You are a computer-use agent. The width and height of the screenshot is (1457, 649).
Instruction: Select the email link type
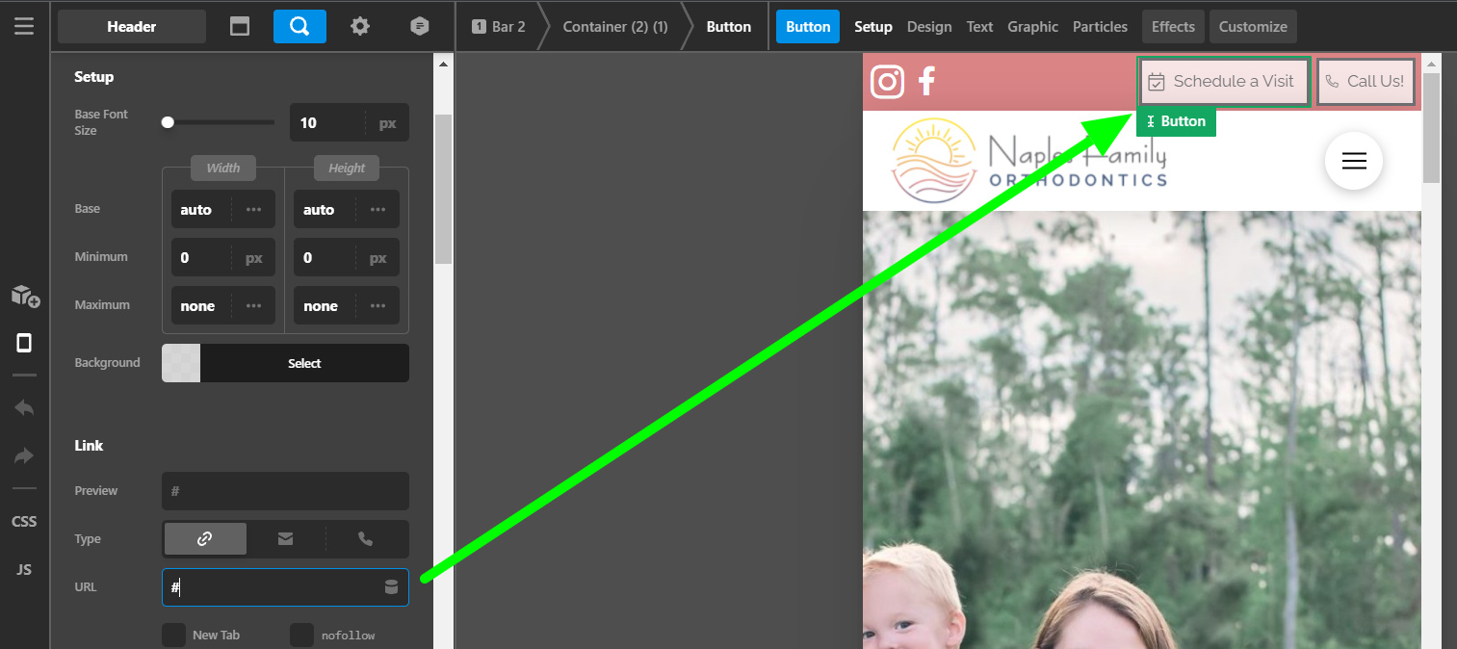coord(286,539)
